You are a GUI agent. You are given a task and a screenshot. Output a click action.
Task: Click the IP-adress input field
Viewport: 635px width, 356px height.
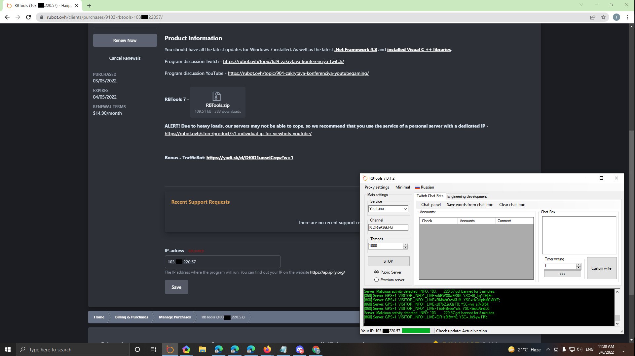point(222,262)
